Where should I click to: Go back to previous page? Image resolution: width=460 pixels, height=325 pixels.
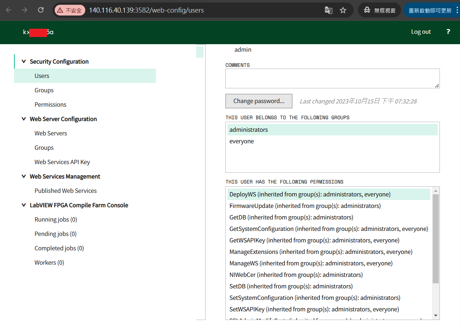(9, 10)
